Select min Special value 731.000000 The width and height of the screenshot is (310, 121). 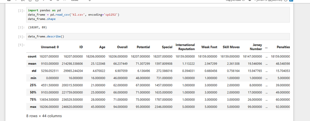click(164, 78)
